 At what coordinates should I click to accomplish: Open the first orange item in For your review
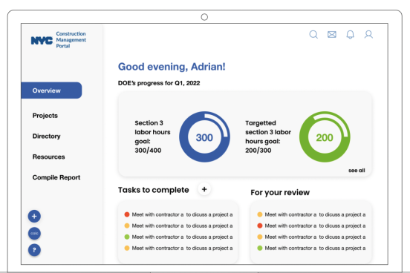(311, 214)
